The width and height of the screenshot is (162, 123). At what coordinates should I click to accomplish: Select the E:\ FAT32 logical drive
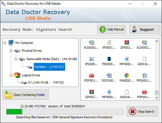[46, 82]
